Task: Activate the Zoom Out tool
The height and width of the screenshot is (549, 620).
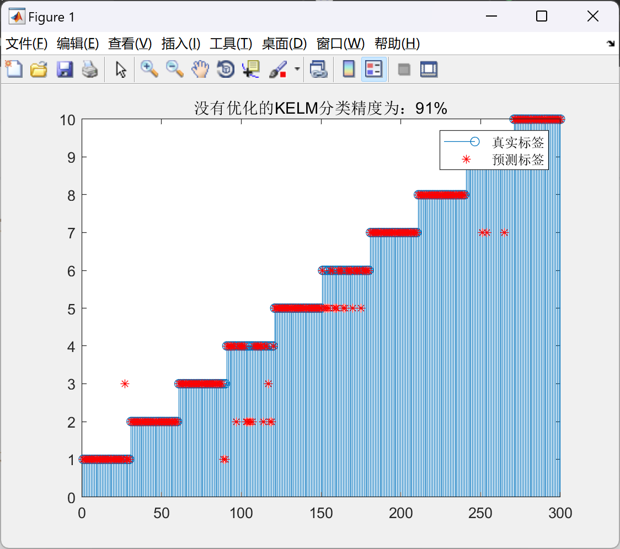Action: click(174, 69)
